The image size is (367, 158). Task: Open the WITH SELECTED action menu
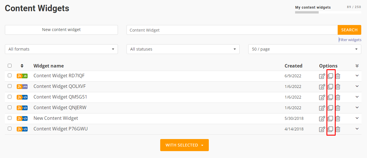(184, 145)
